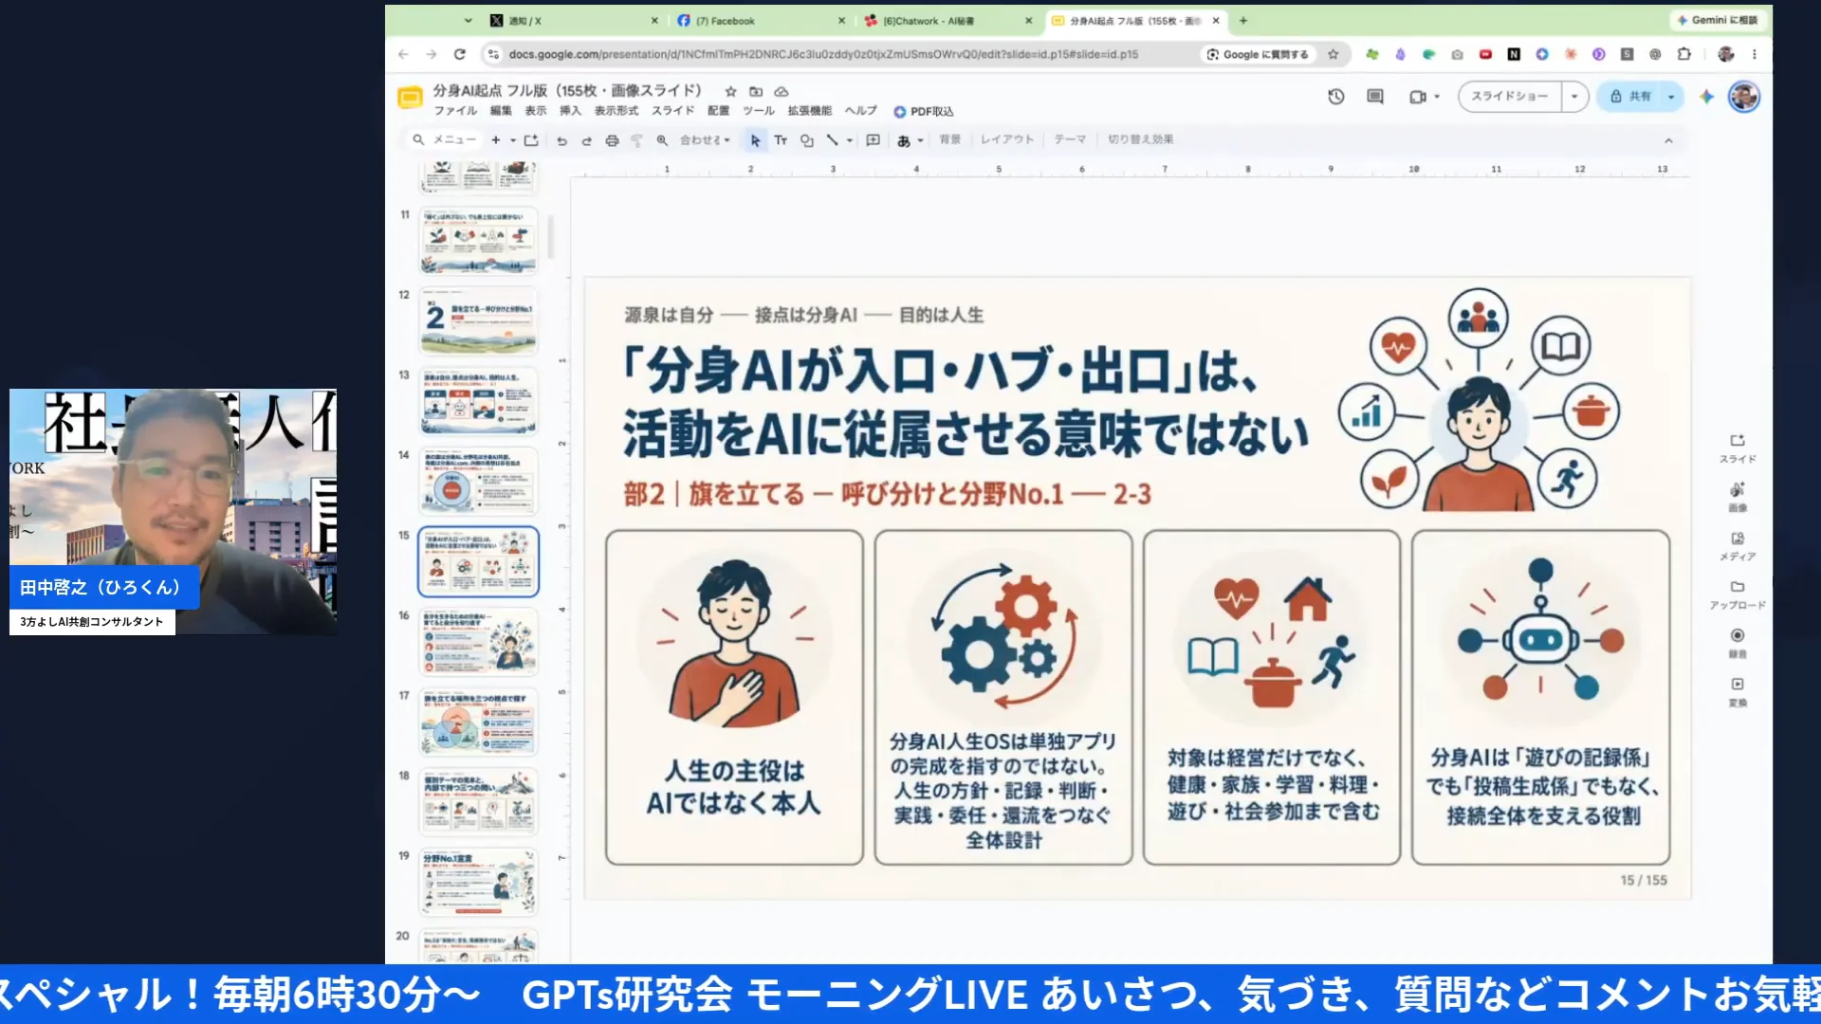Open the Chrome tab search dropdown arrow
This screenshot has height=1024, width=1821.
(468, 20)
